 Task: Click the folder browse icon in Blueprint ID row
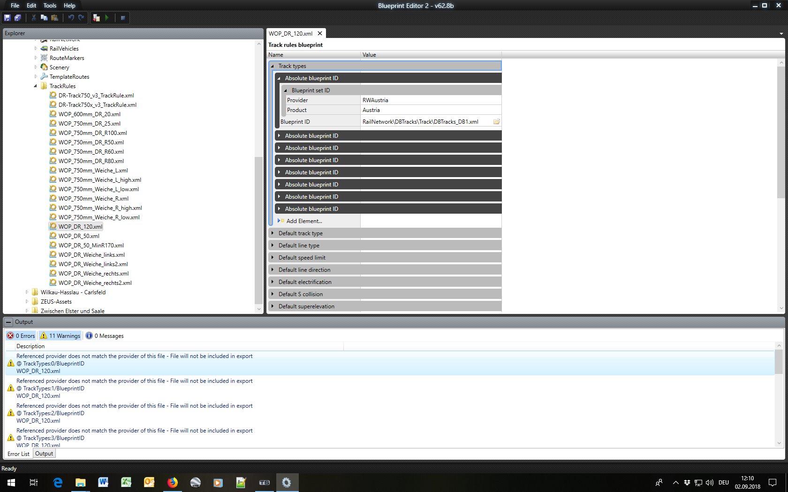pyautogui.click(x=496, y=122)
